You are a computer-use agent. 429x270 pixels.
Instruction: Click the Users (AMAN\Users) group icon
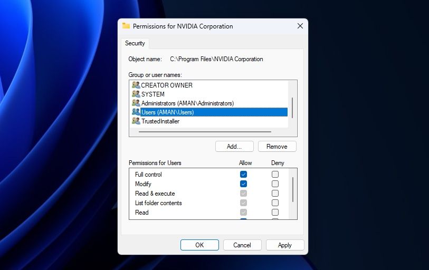pyautogui.click(x=136, y=112)
